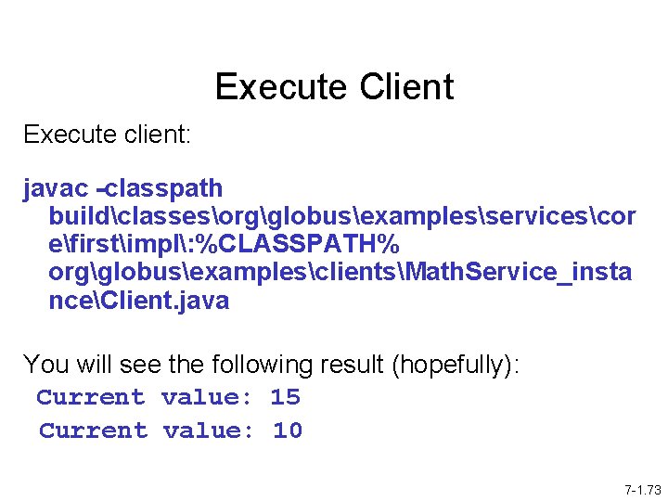Image resolution: width=668 pixels, height=501 pixels.
Task: Click the line starting 'build\classes\org\globus'
Action: pos(342,216)
